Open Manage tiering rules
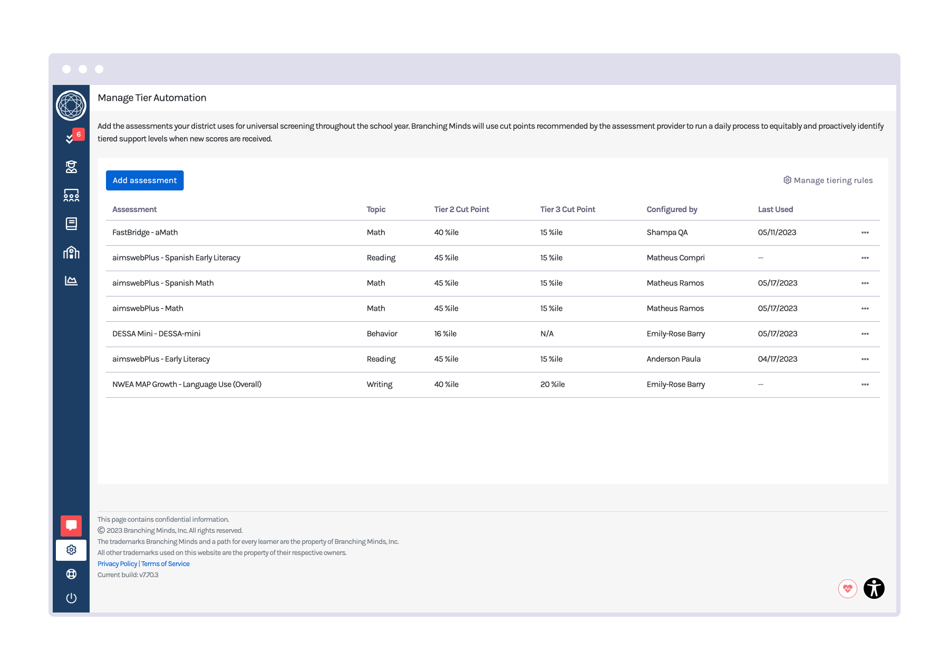The image size is (949, 670). click(828, 180)
